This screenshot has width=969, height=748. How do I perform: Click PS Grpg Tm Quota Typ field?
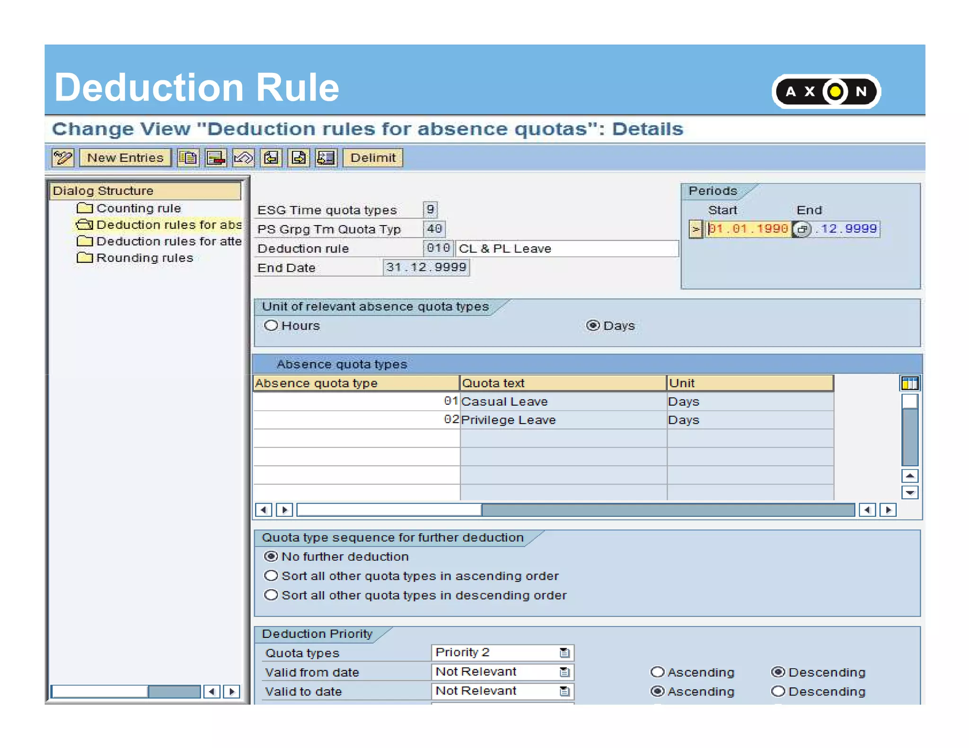[x=434, y=229]
